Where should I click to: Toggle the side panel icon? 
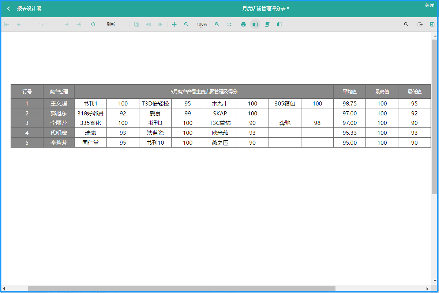(432, 25)
